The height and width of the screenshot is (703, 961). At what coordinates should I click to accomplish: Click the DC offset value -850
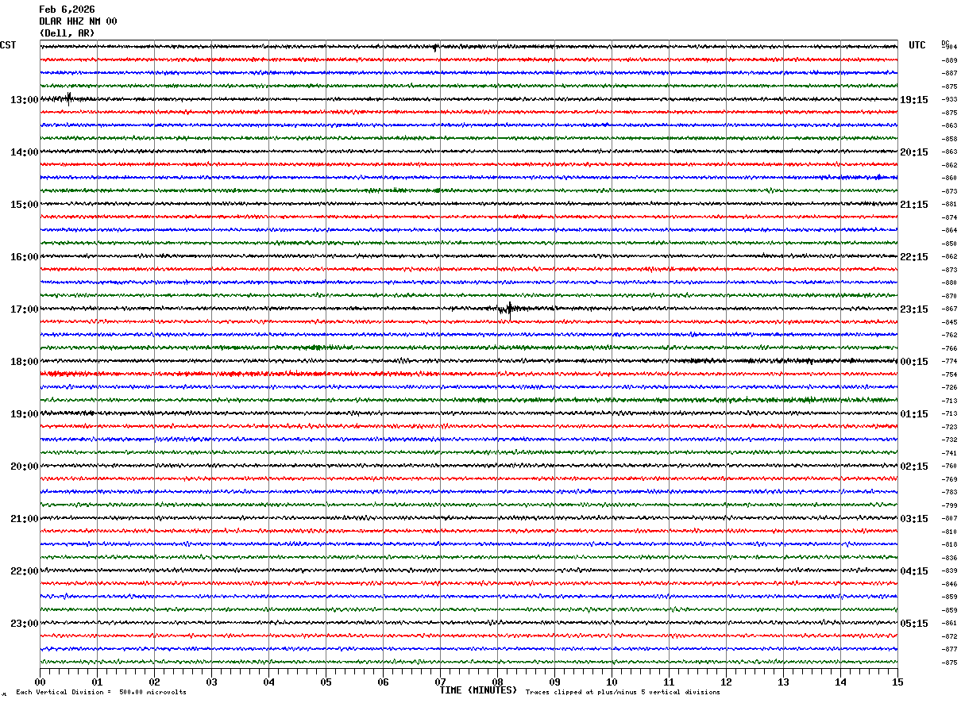[949, 244]
